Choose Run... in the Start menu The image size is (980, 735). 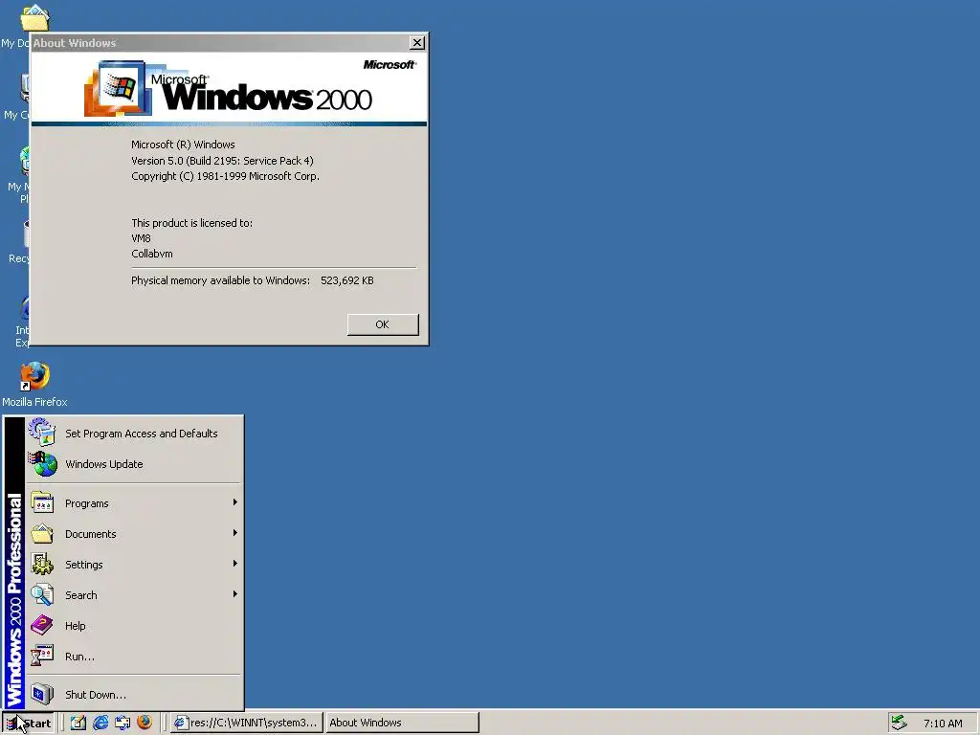tap(134, 657)
